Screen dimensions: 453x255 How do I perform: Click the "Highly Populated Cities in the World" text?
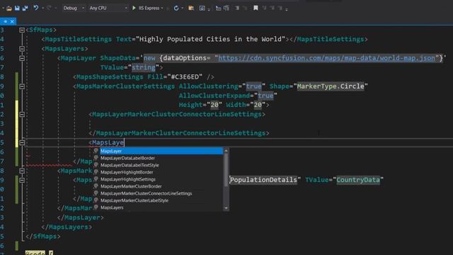[x=210, y=40]
